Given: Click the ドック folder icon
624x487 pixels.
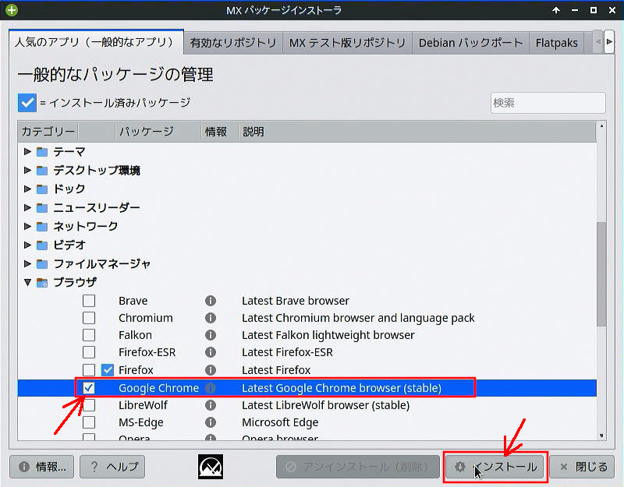Looking at the screenshot, I should 42,189.
